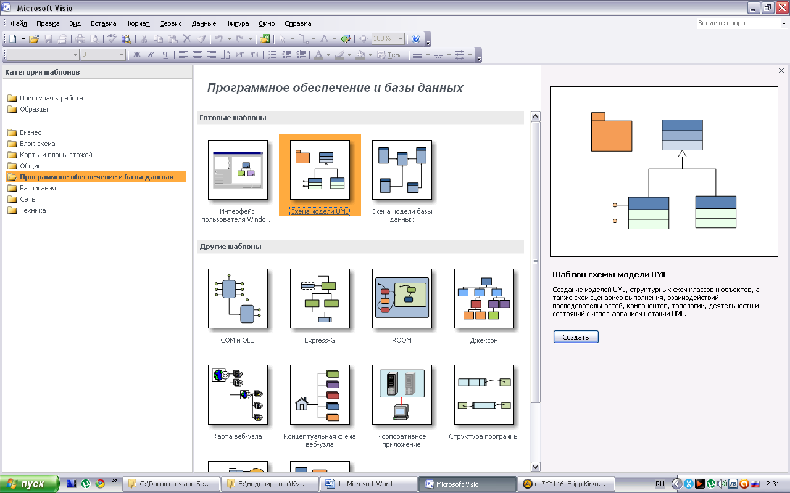Select the Text tool A
Viewport: 790px width, 493px height.
click(x=325, y=39)
